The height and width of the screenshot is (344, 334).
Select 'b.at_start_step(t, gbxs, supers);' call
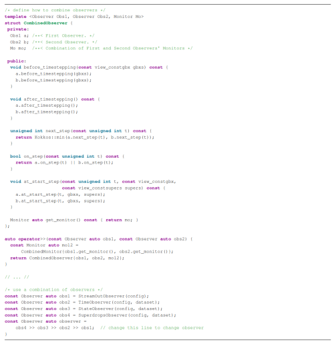click(x=60, y=201)
